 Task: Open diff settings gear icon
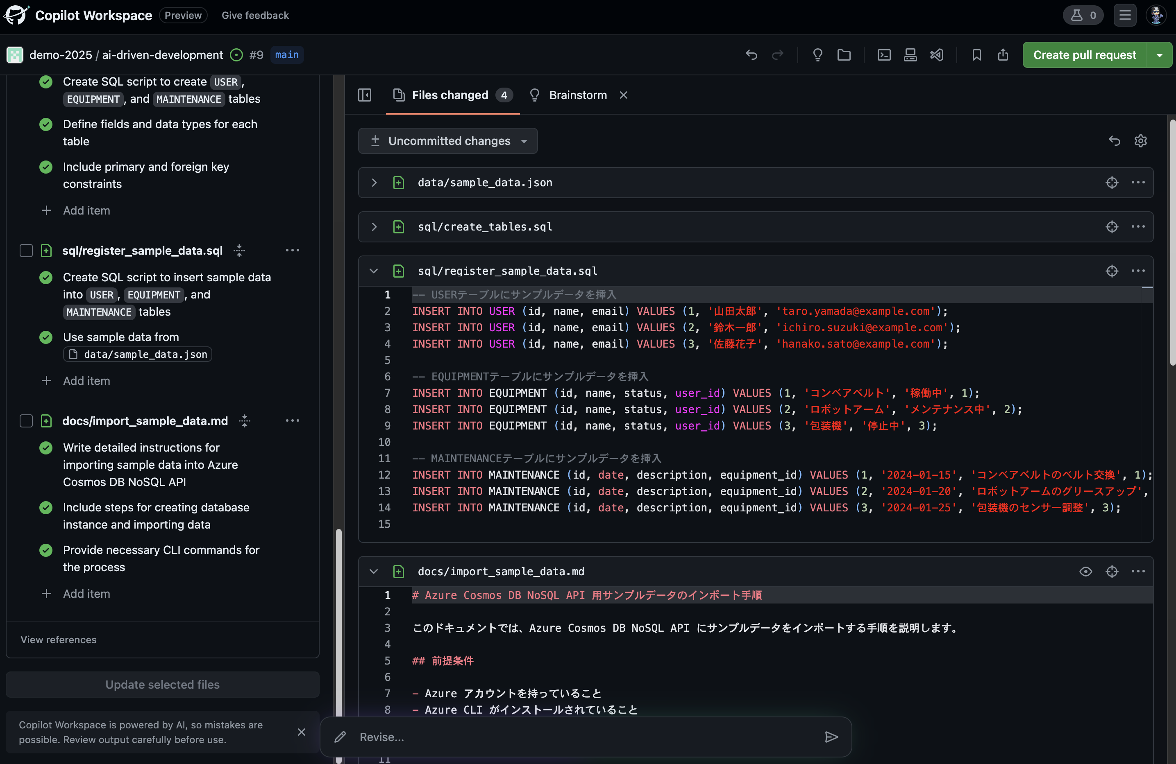(x=1140, y=141)
